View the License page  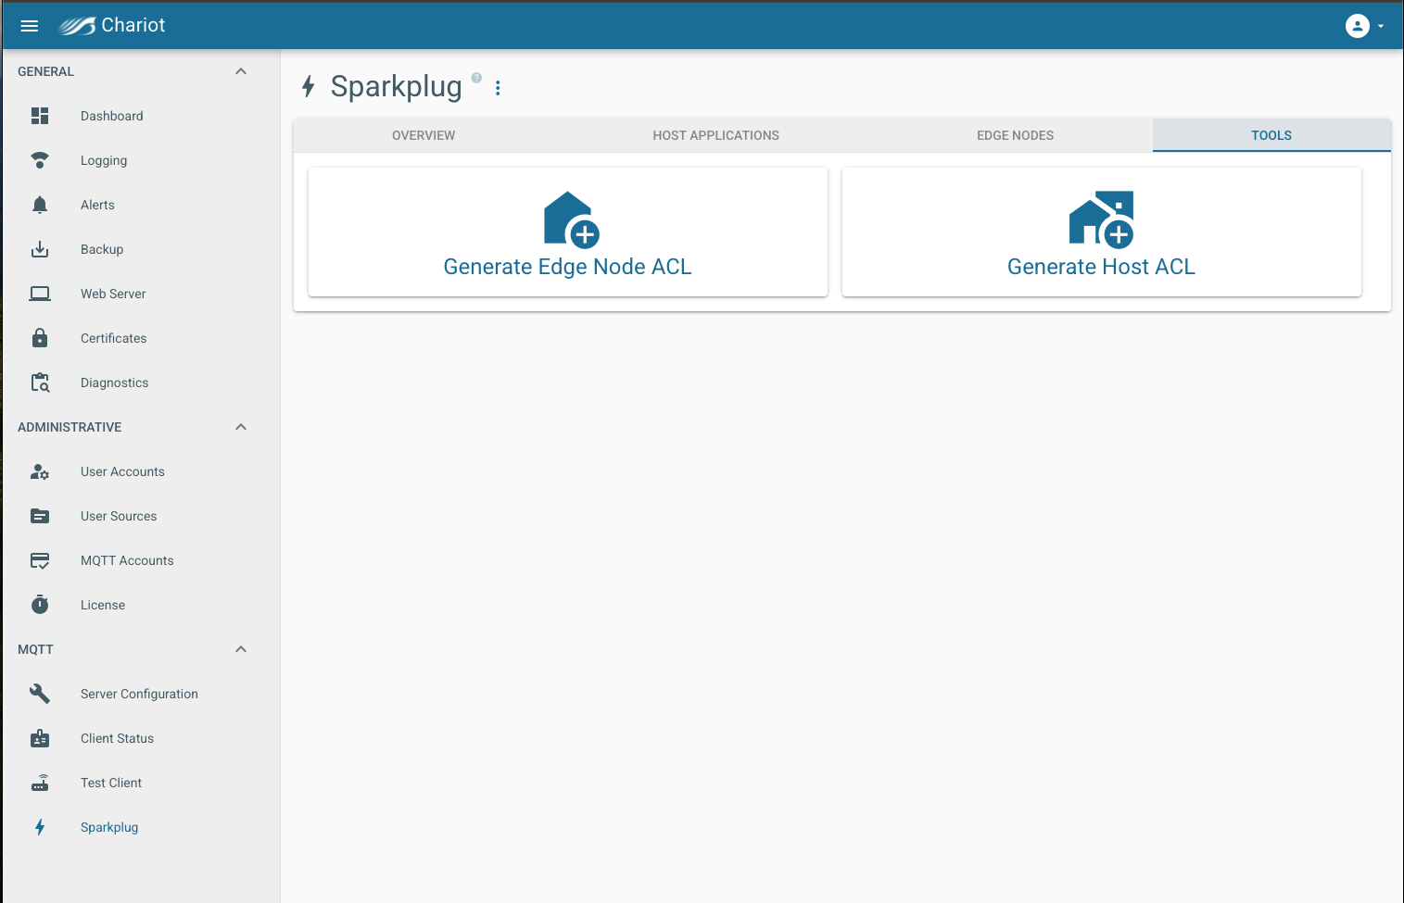click(x=103, y=605)
